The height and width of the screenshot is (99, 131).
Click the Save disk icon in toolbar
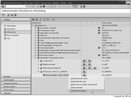(x=33, y=7)
